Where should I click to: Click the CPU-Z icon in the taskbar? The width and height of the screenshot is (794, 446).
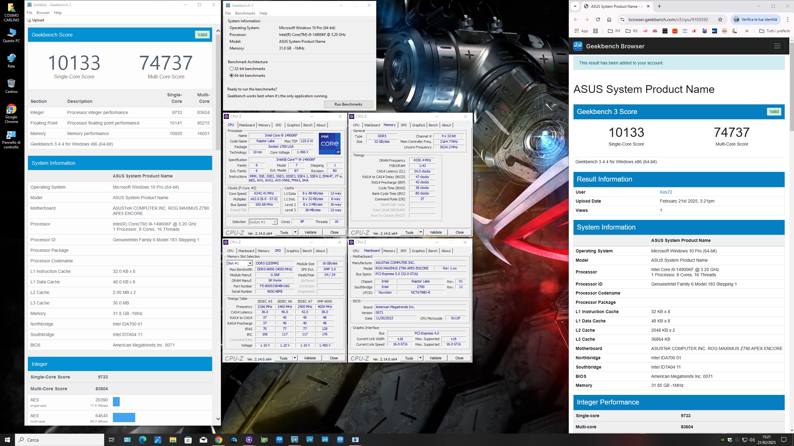[249, 440]
